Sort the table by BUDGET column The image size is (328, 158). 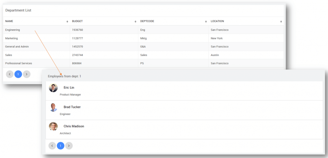click(135, 21)
